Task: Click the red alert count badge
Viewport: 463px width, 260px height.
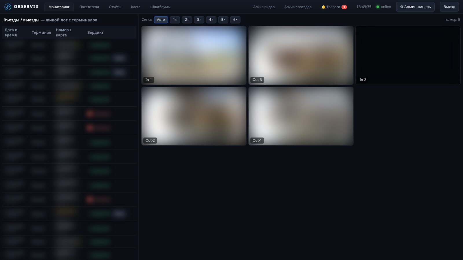Action: [x=344, y=7]
